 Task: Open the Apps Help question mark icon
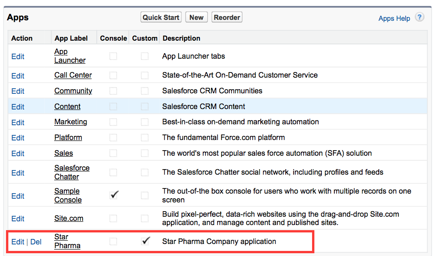(x=419, y=17)
